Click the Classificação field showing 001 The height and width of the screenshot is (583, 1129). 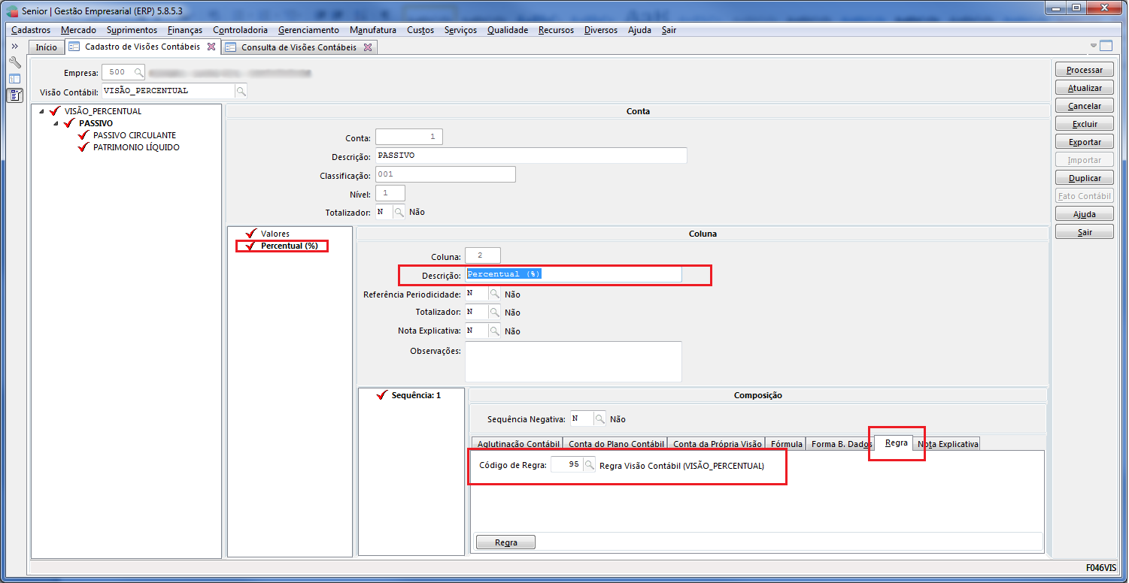coord(445,174)
